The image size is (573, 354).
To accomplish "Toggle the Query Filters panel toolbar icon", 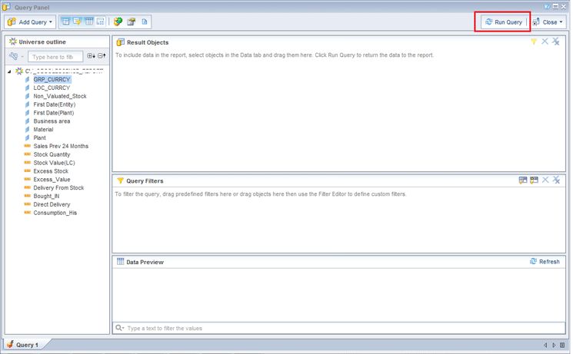I will point(78,22).
